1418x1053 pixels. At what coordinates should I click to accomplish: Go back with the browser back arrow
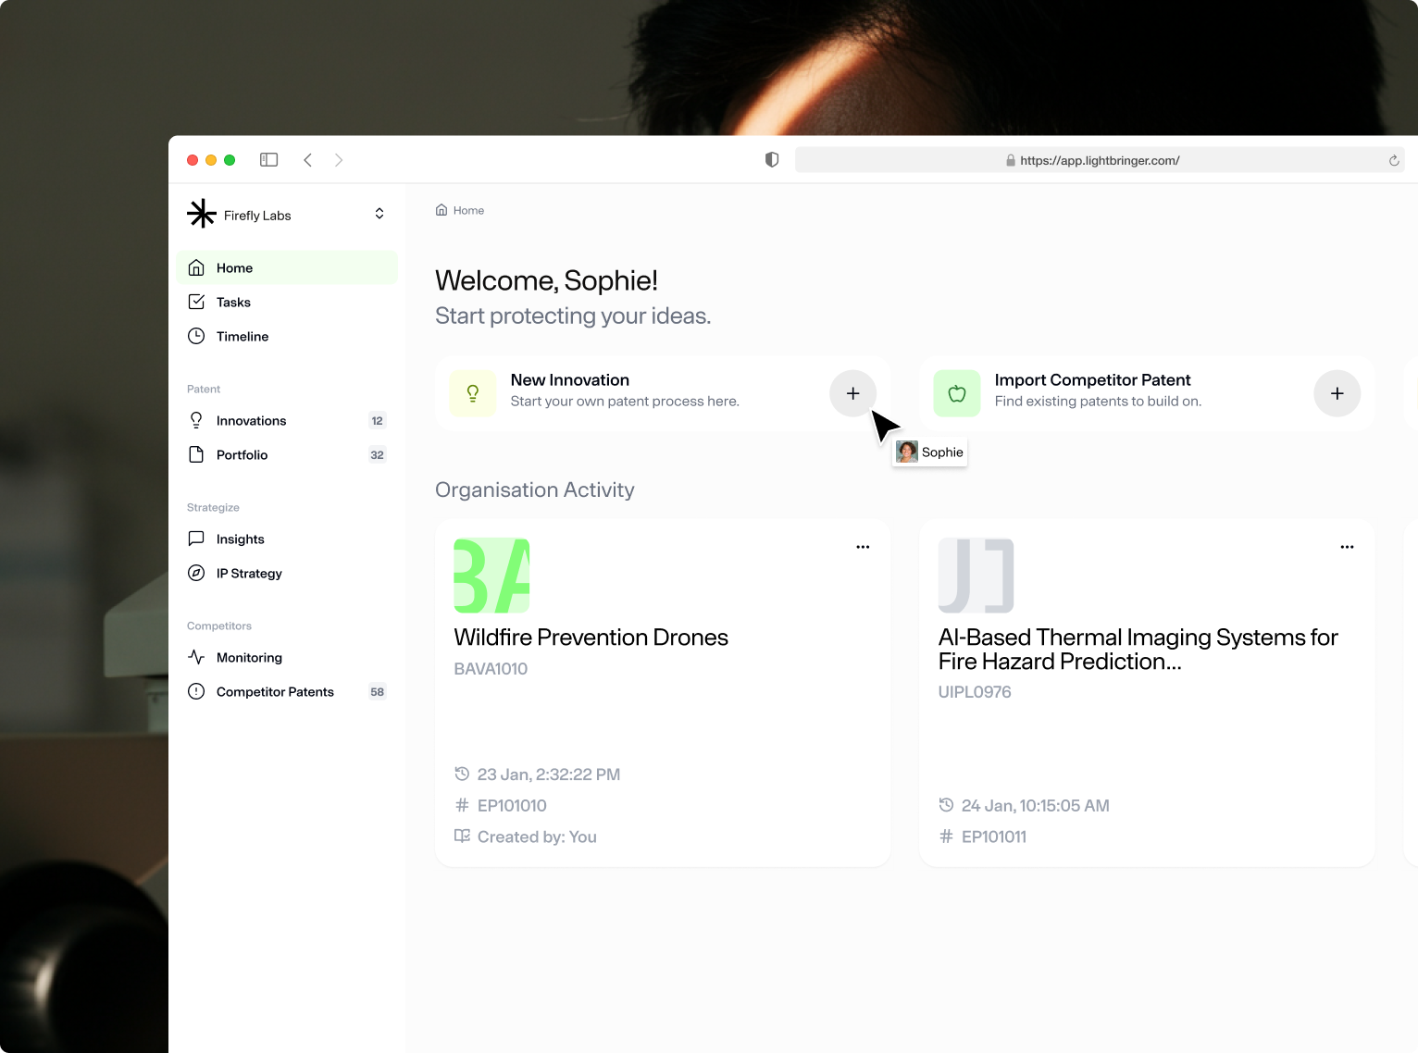(308, 160)
